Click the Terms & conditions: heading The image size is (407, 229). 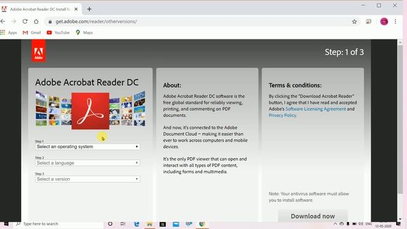coord(295,85)
